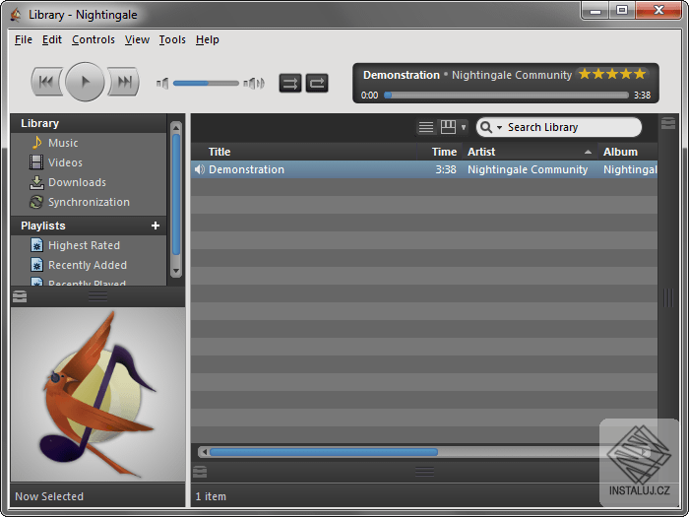Click the sidebar vertical scrollbar thumb
689x517 pixels.
pyautogui.click(x=176, y=195)
